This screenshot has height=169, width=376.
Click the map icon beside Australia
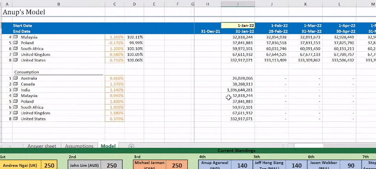pos(15,78)
